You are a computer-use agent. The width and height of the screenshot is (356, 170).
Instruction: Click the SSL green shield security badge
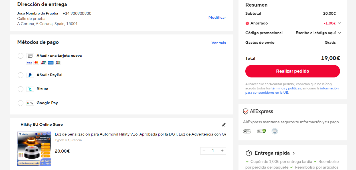coord(261,131)
